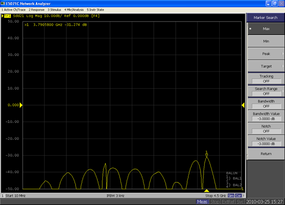Click the right-side reference position triangle
The image size is (285, 205).
click(243, 105)
